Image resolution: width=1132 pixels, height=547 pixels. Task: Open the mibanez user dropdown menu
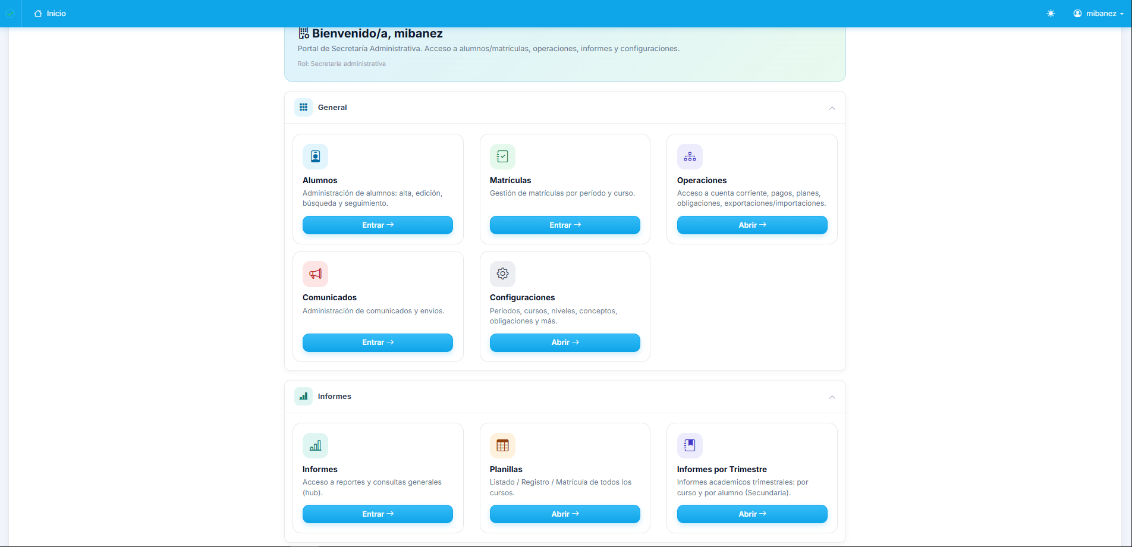[x=1098, y=14]
